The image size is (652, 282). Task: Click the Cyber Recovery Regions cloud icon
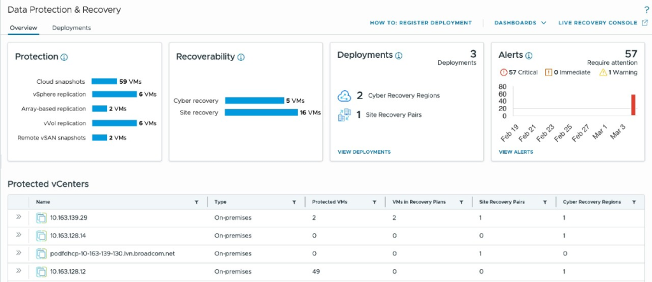(344, 95)
